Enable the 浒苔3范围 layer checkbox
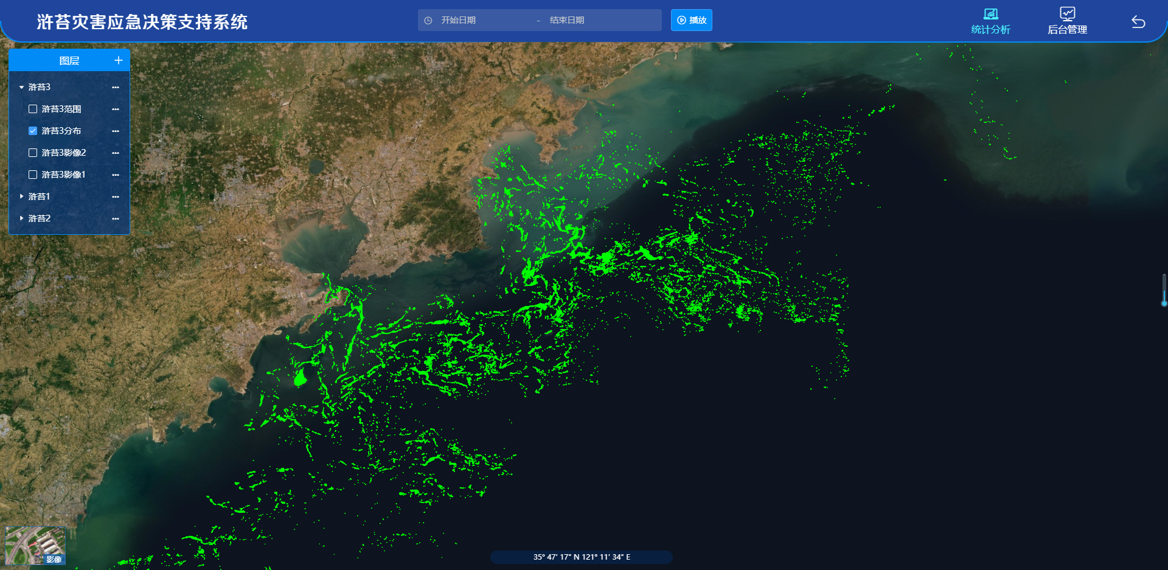 pos(33,109)
